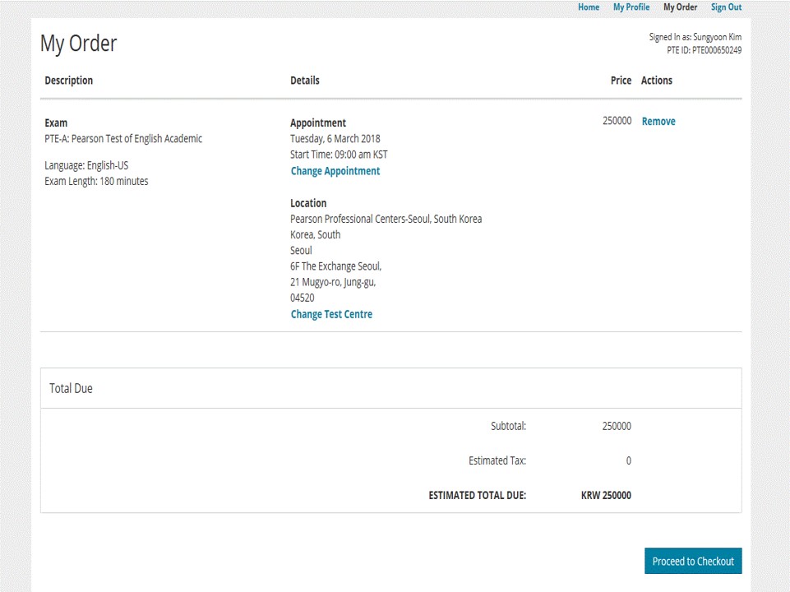Go to My Profile page

click(631, 7)
